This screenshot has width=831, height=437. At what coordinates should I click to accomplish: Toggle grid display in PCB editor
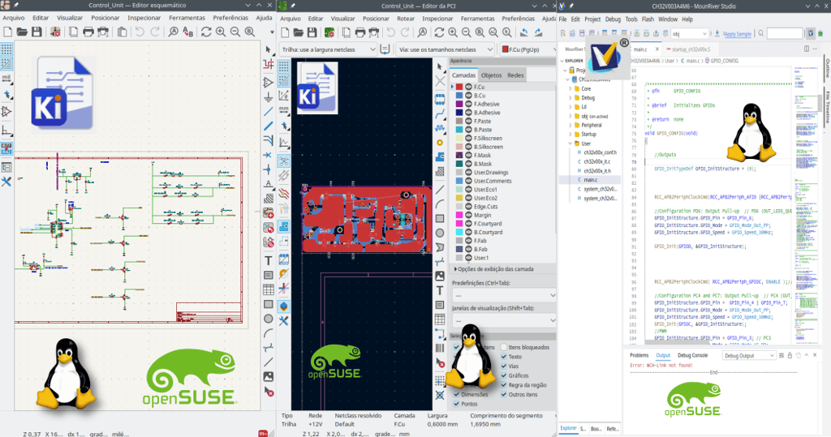coord(284,66)
